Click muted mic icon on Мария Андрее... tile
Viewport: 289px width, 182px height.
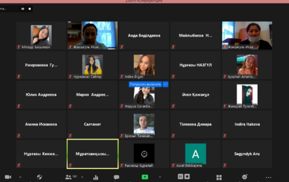(x=70, y=106)
